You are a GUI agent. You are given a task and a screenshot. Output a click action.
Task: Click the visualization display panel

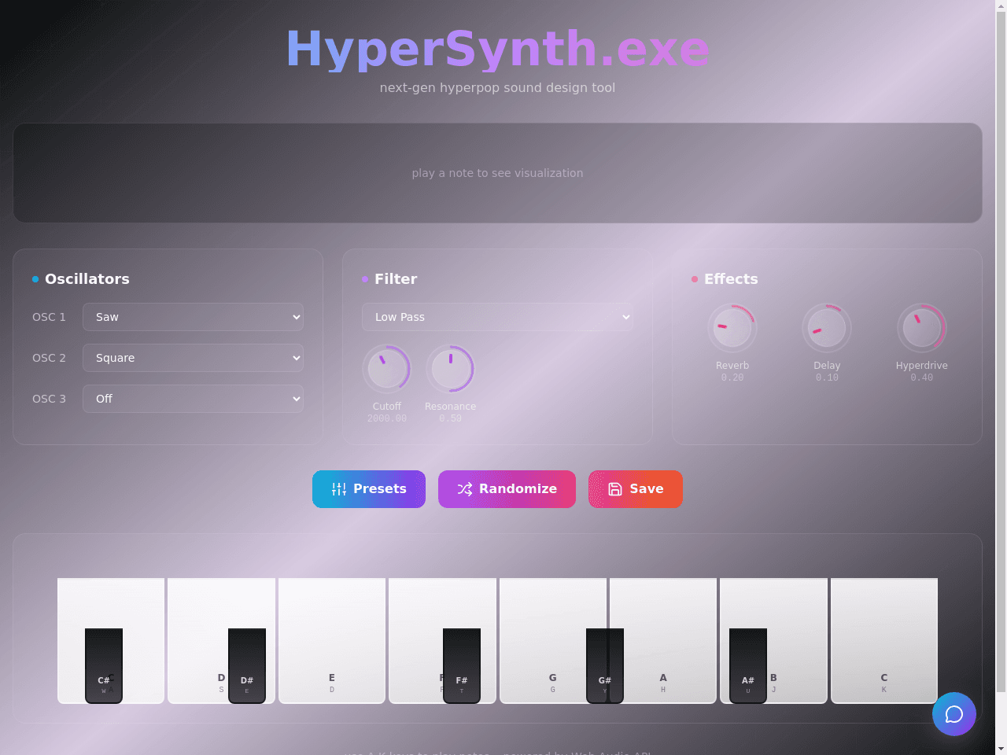click(x=497, y=173)
